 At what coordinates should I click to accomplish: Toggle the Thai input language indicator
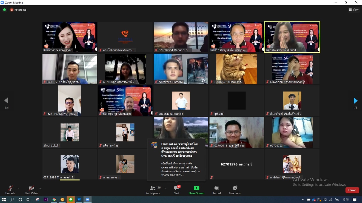pos(337,200)
